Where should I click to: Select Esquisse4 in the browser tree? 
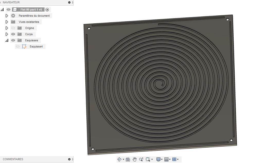(36, 47)
